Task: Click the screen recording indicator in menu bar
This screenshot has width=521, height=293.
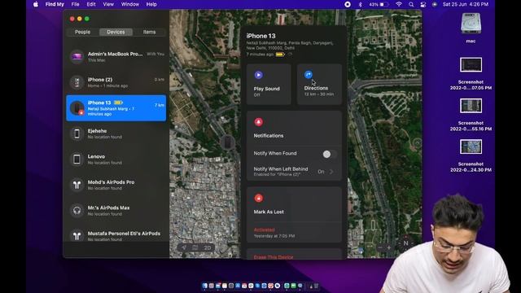Action: pyautogui.click(x=348, y=4)
